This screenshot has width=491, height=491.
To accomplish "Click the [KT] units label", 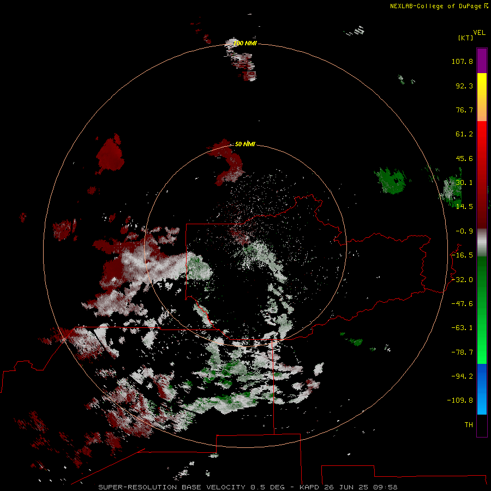I will pyautogui.click(x=466, y=38).
